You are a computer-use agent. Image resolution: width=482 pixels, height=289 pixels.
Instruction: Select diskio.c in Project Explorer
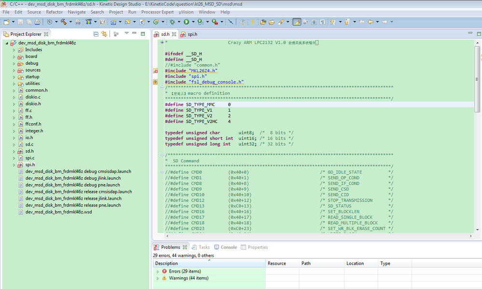(x=33, y=97)
